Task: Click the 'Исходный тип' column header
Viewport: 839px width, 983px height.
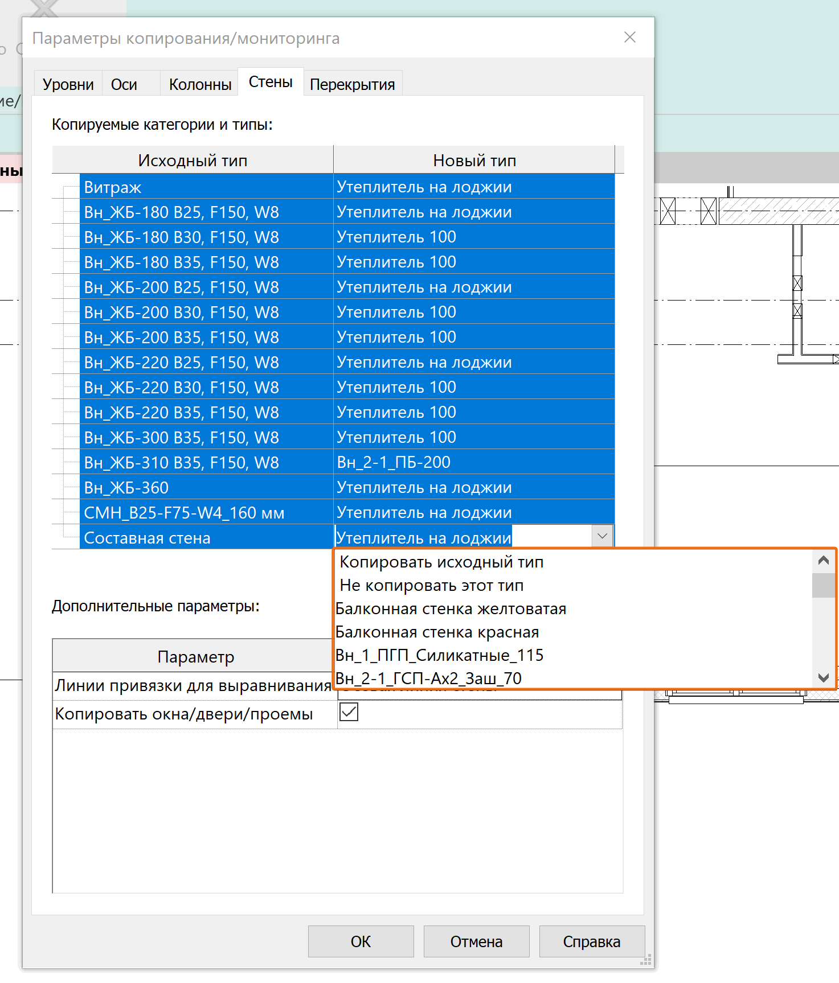Action: tap(193, 160)
